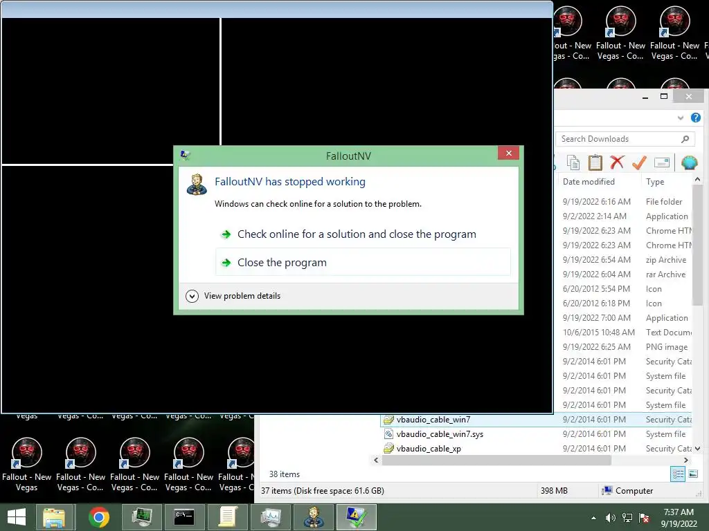Screen dimensions: 709x531
Task: Show hidden icons in the system tray
Action: tap(593, 518)
